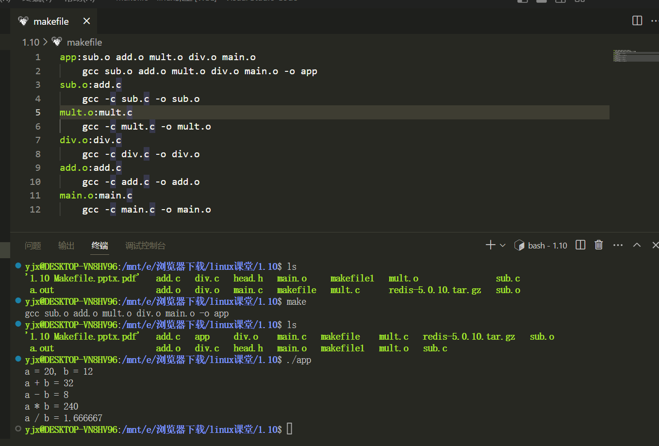Viewport: 659px width, 446px height.
Task: Select the bash - 1.10 terminal
Action: tap(541, 246)
